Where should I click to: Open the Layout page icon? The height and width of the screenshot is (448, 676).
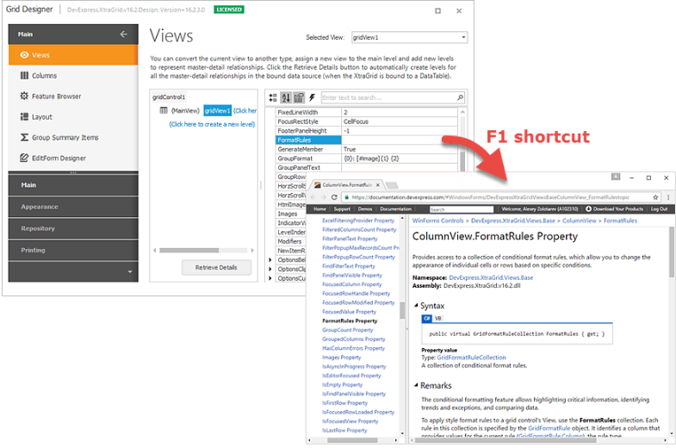click(x=25, y=116)
